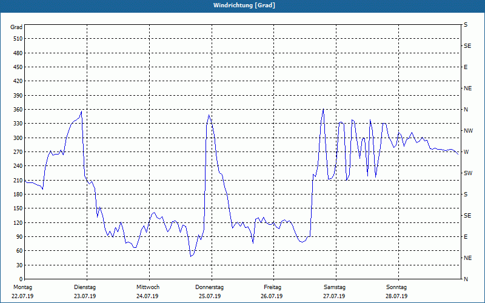Click the NW compass label on right axis
485x303 pixels.
(468, 131)
